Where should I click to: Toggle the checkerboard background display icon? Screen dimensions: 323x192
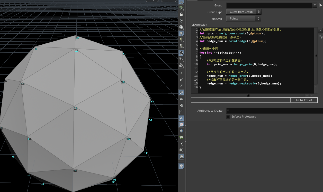tap(181, 124)
